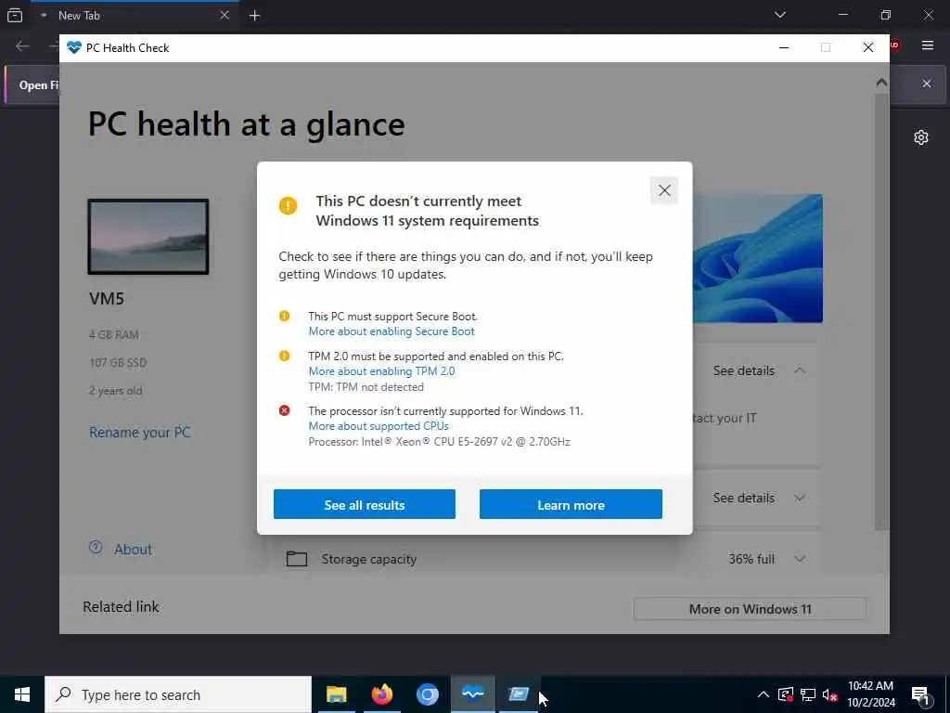Screen dimensions: 950x713
Task: Open File Explorer from the taskbar
Action: 336,694
